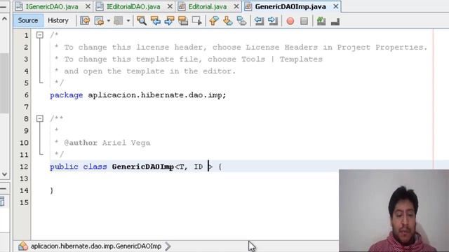Viewport: 449px width, 252px height.
Task: Expand the breadcrumb chevron arrow
Action: pos(168,246)
